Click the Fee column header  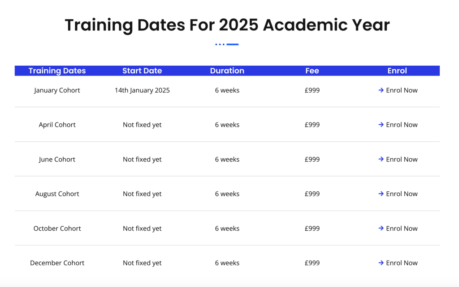coord(312,71)
